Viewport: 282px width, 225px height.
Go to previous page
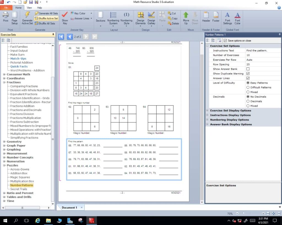(70, 37)
